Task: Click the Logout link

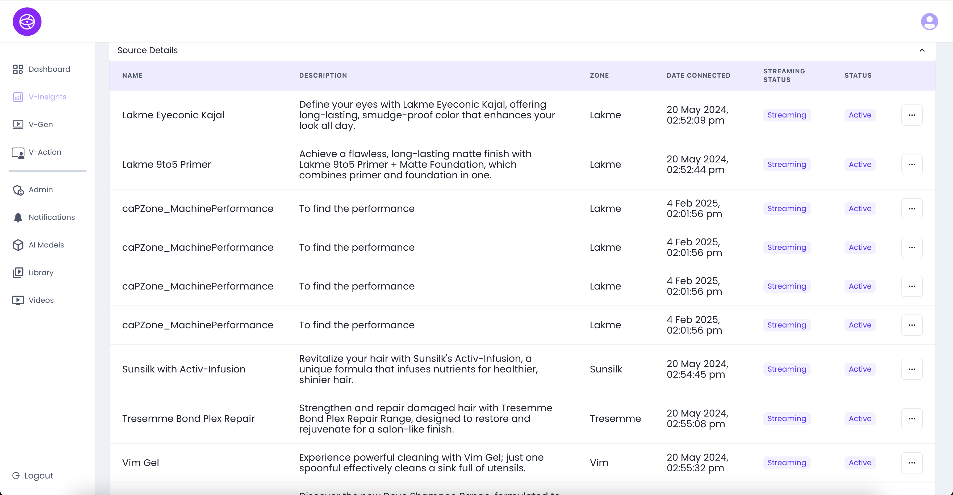Action: pos(32,475)
